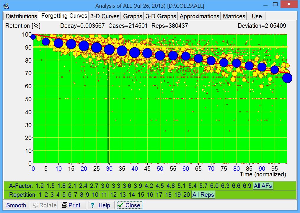The image size is (300, 213).
Task: Switch to the Distributions tab
Action: 21,16
